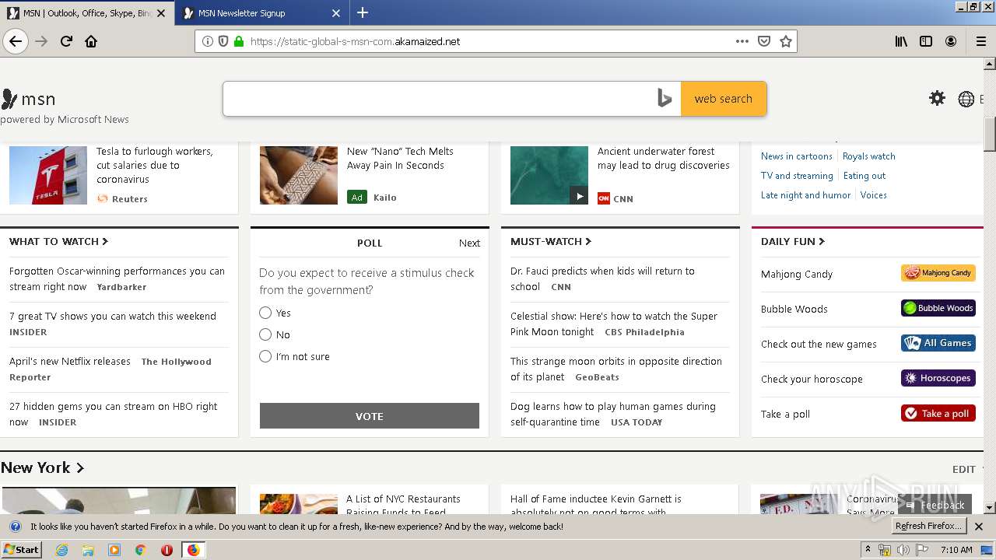Open Tesla furlough article thumbnail

[48, 175]
